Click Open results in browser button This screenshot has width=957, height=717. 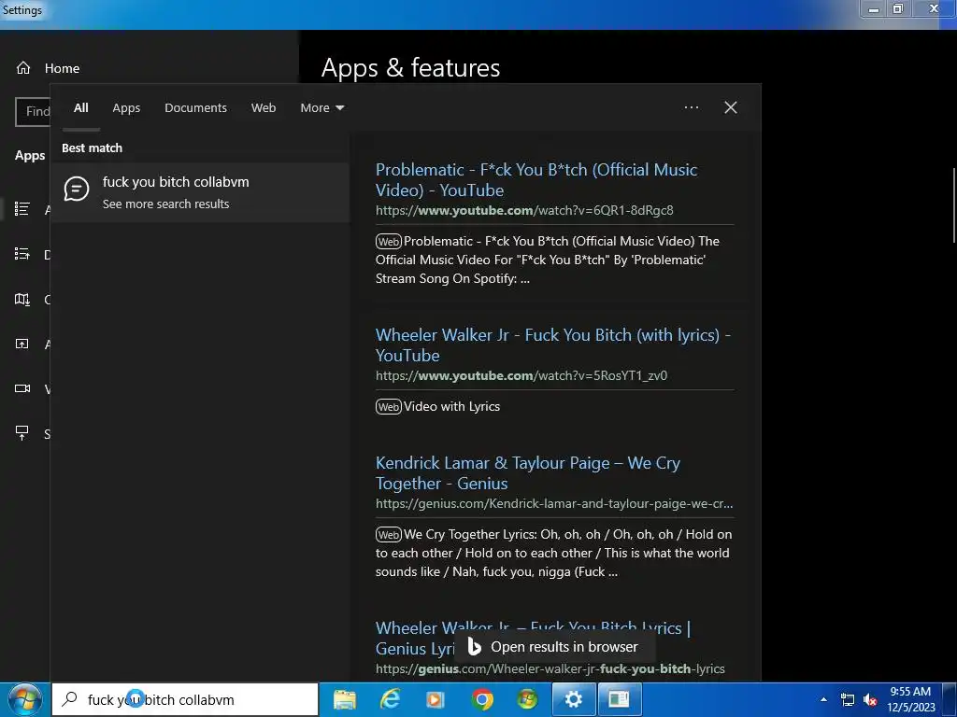[x=555, y=647]
